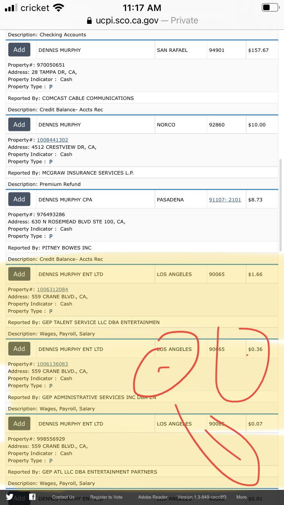284x505 pixels.
Task: Select the SAN RAFAEL city cell
Action: point(181,50)
